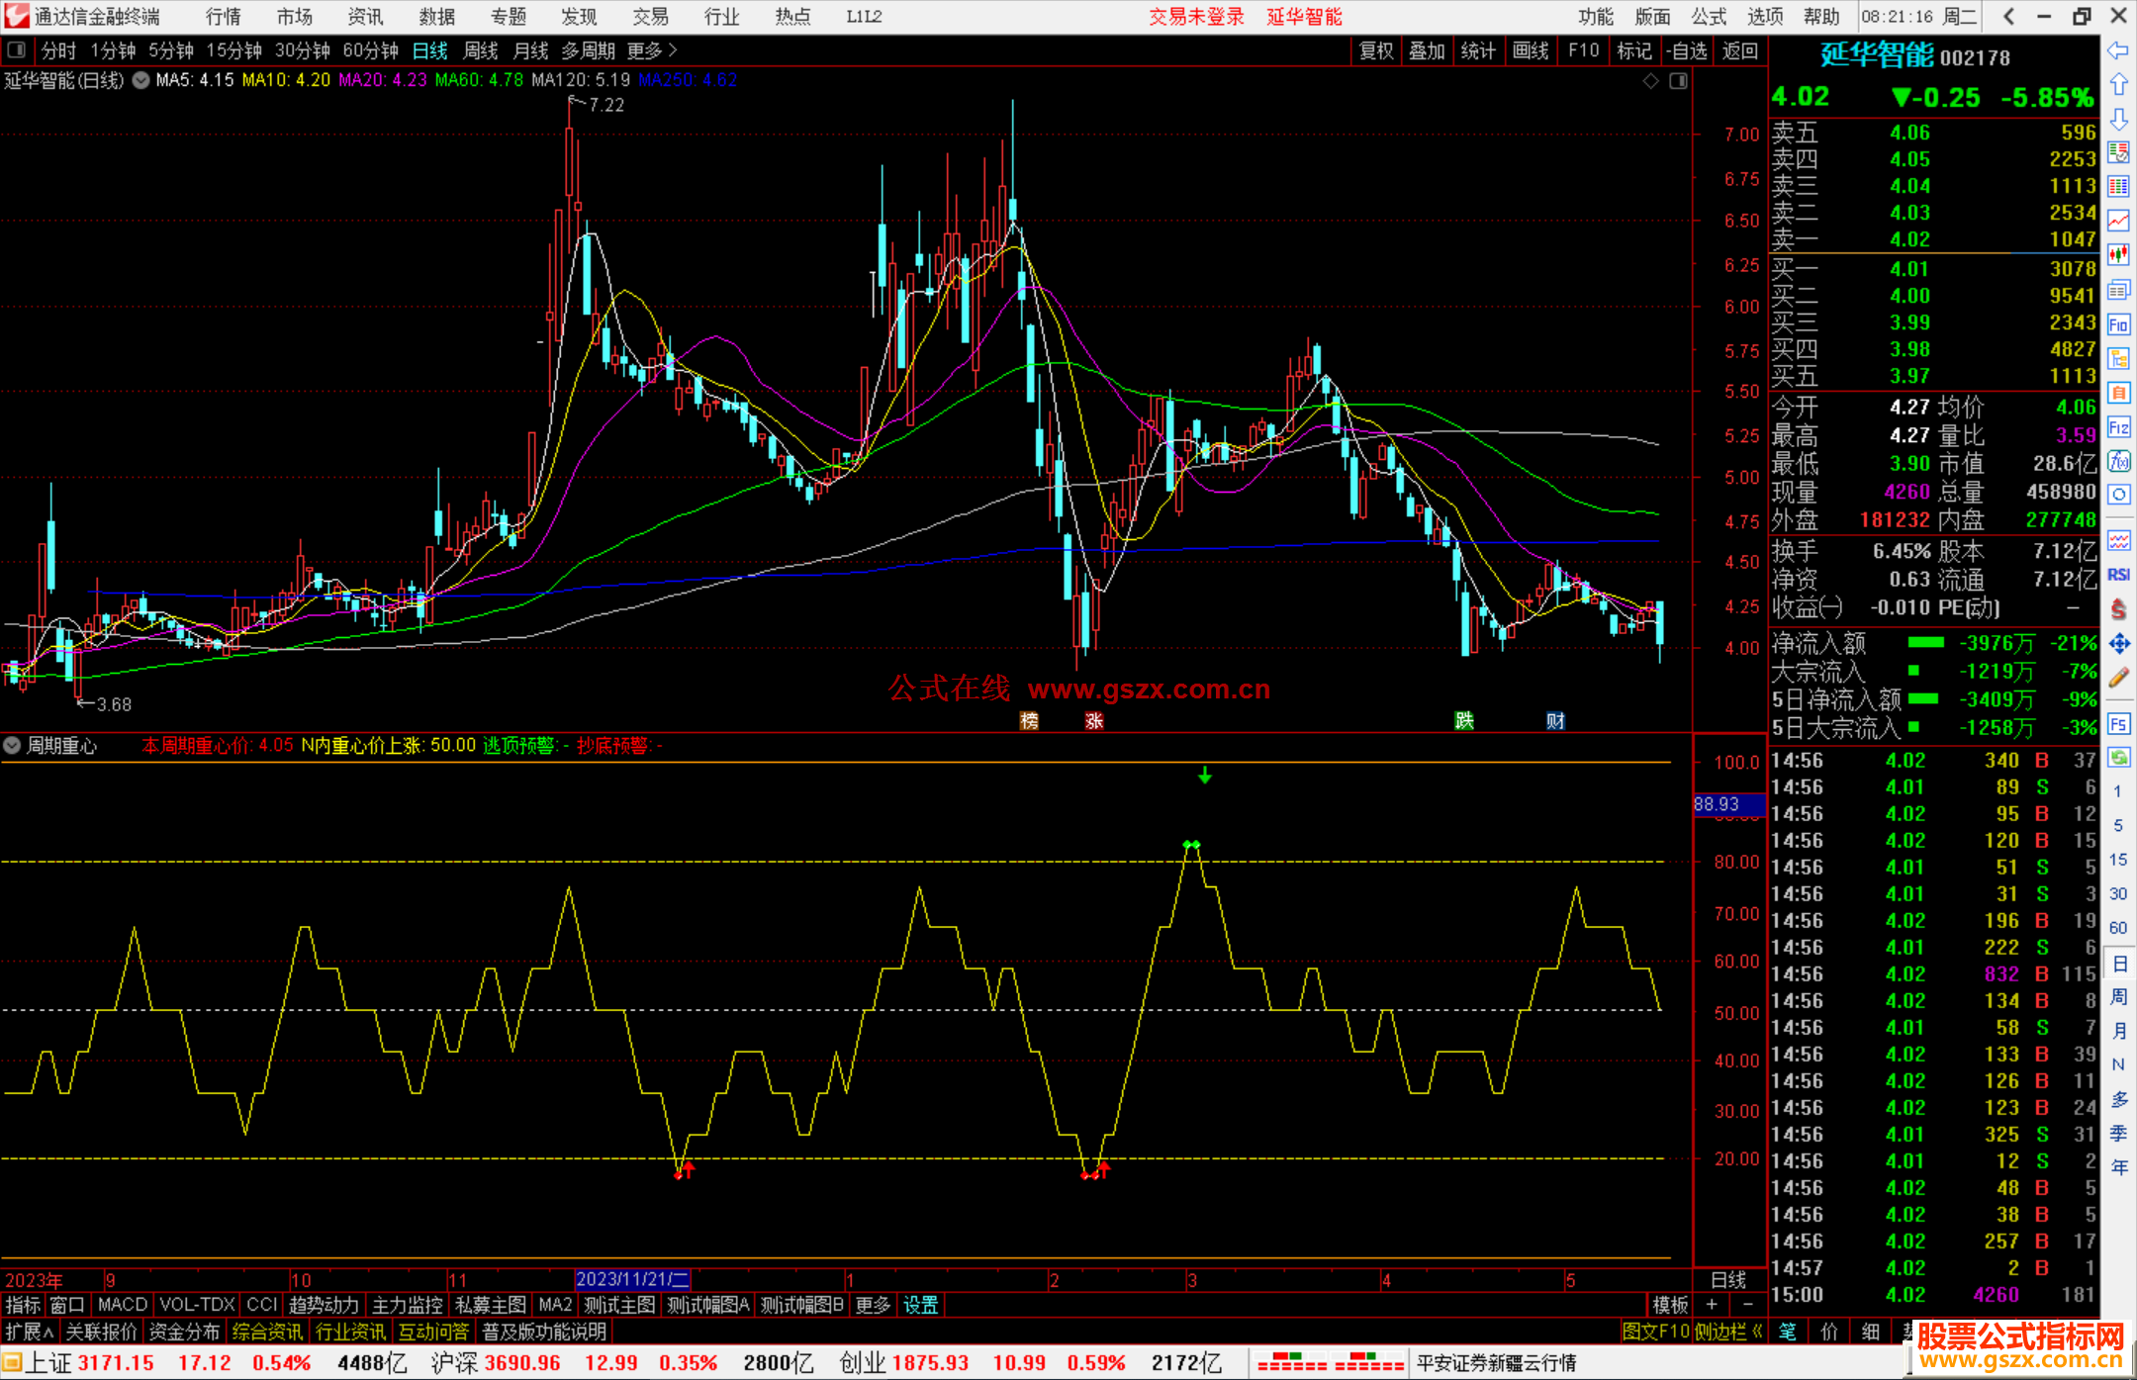This screenshot has height=1380, width=2137.
Task: Click the four-way move arrows icon
Action: [x=2118, y=644]
